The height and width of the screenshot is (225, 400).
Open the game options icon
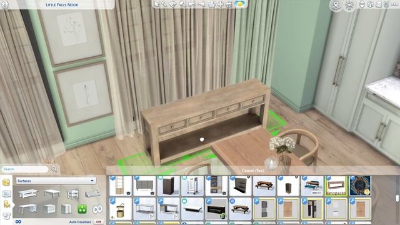click(386, 4)
